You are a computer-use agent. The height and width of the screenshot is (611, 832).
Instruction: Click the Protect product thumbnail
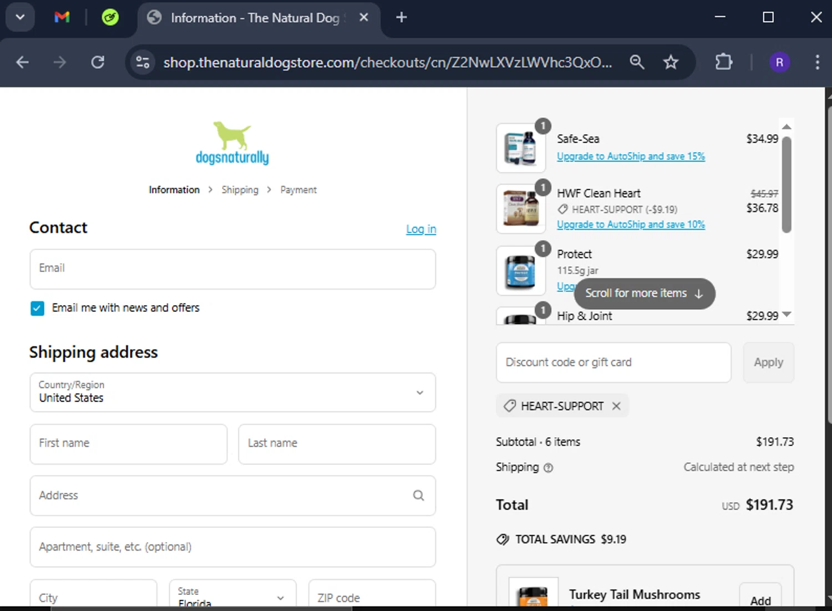pos(520,271)
